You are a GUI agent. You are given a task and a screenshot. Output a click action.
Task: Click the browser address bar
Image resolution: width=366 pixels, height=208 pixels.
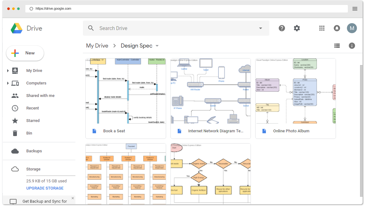[x=186, y=9]
